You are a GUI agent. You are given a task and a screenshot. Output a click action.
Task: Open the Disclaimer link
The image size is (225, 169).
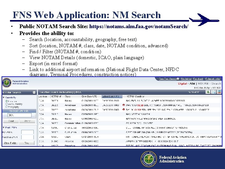point(186,79)
